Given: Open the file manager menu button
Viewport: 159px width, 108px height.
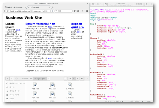Looking at the screenshot, I should pyautogui.click(x=82, y=78).
